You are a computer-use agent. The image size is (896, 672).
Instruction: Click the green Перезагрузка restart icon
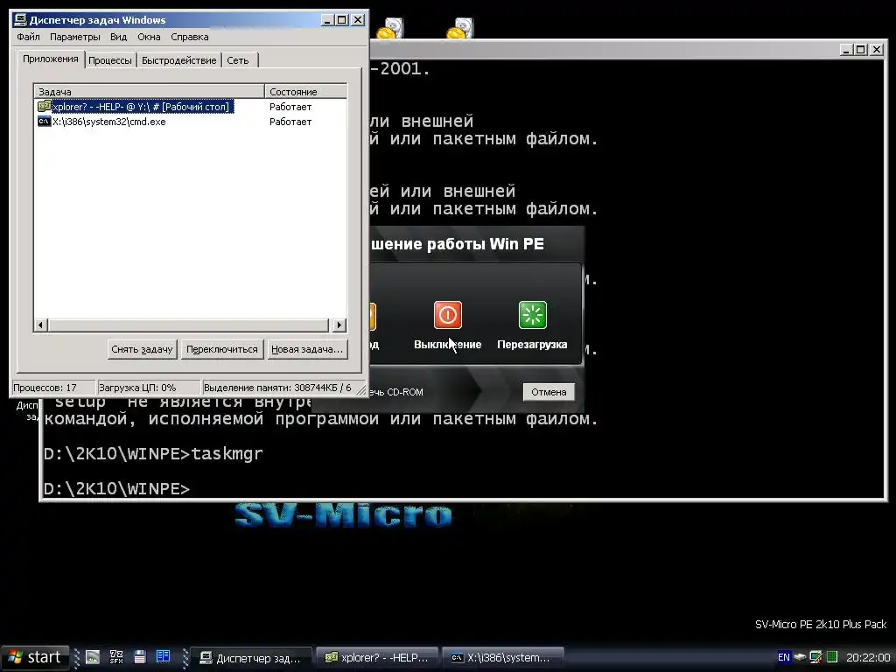533,315
